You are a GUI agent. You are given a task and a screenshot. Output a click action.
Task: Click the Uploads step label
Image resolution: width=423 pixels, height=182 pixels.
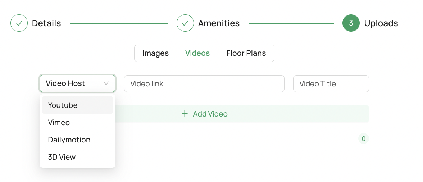(x=381, y=23)
